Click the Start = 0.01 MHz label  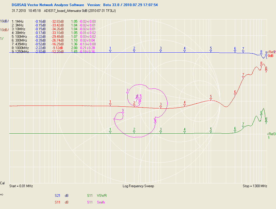coord(21,186)
